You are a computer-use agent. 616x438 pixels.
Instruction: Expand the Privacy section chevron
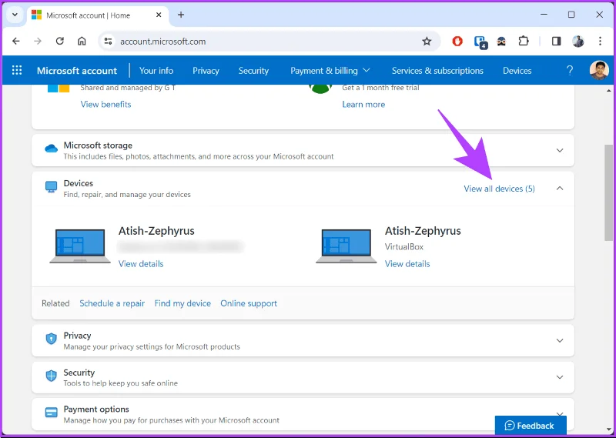click(x=560, y=340)
